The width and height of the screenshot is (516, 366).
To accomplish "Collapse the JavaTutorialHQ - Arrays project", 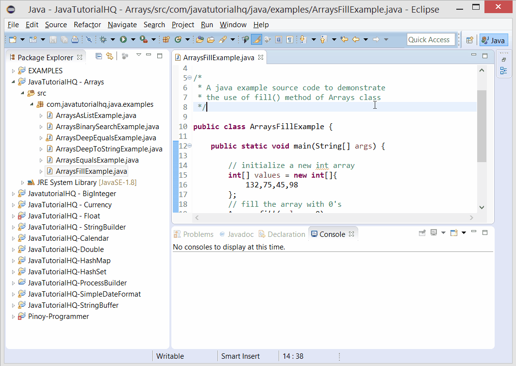I will [13, 82].
